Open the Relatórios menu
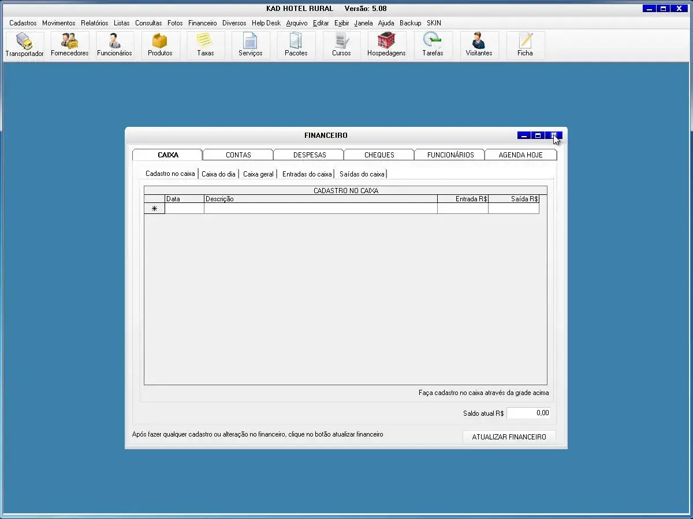This screenshot has height=519, width=693. (95, 23)
